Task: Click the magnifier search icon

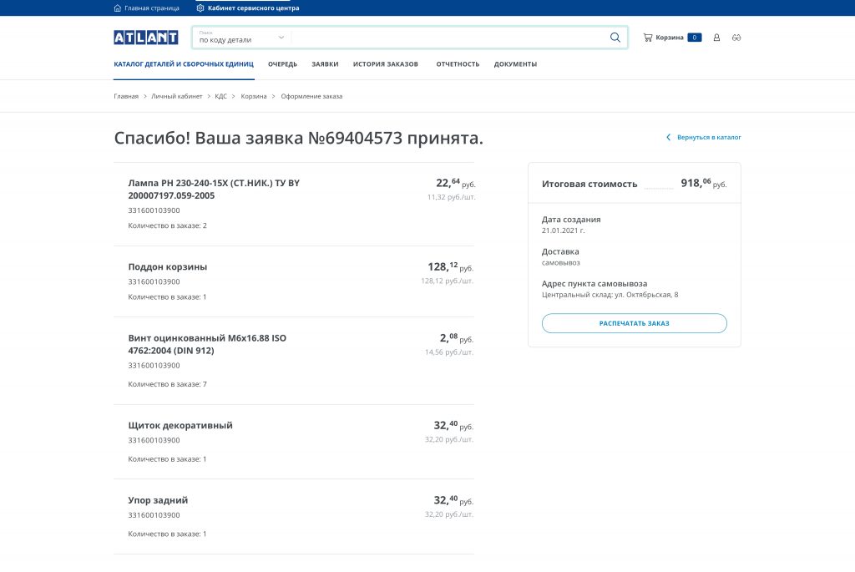Action: pyautogui.click(x=615, y=38)
